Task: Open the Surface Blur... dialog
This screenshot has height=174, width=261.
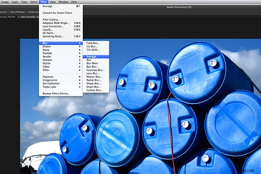Action: 96,90
